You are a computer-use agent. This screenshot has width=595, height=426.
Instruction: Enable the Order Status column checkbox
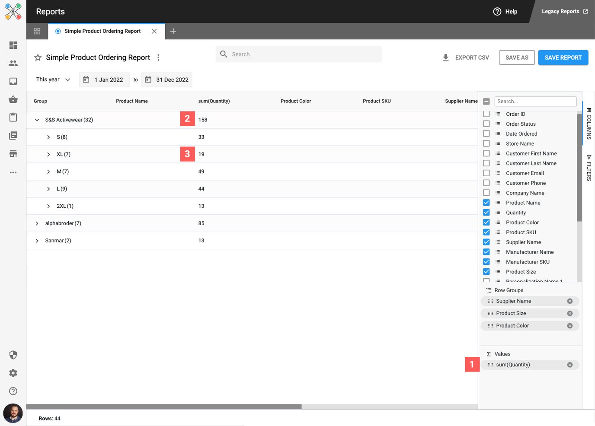486,124
